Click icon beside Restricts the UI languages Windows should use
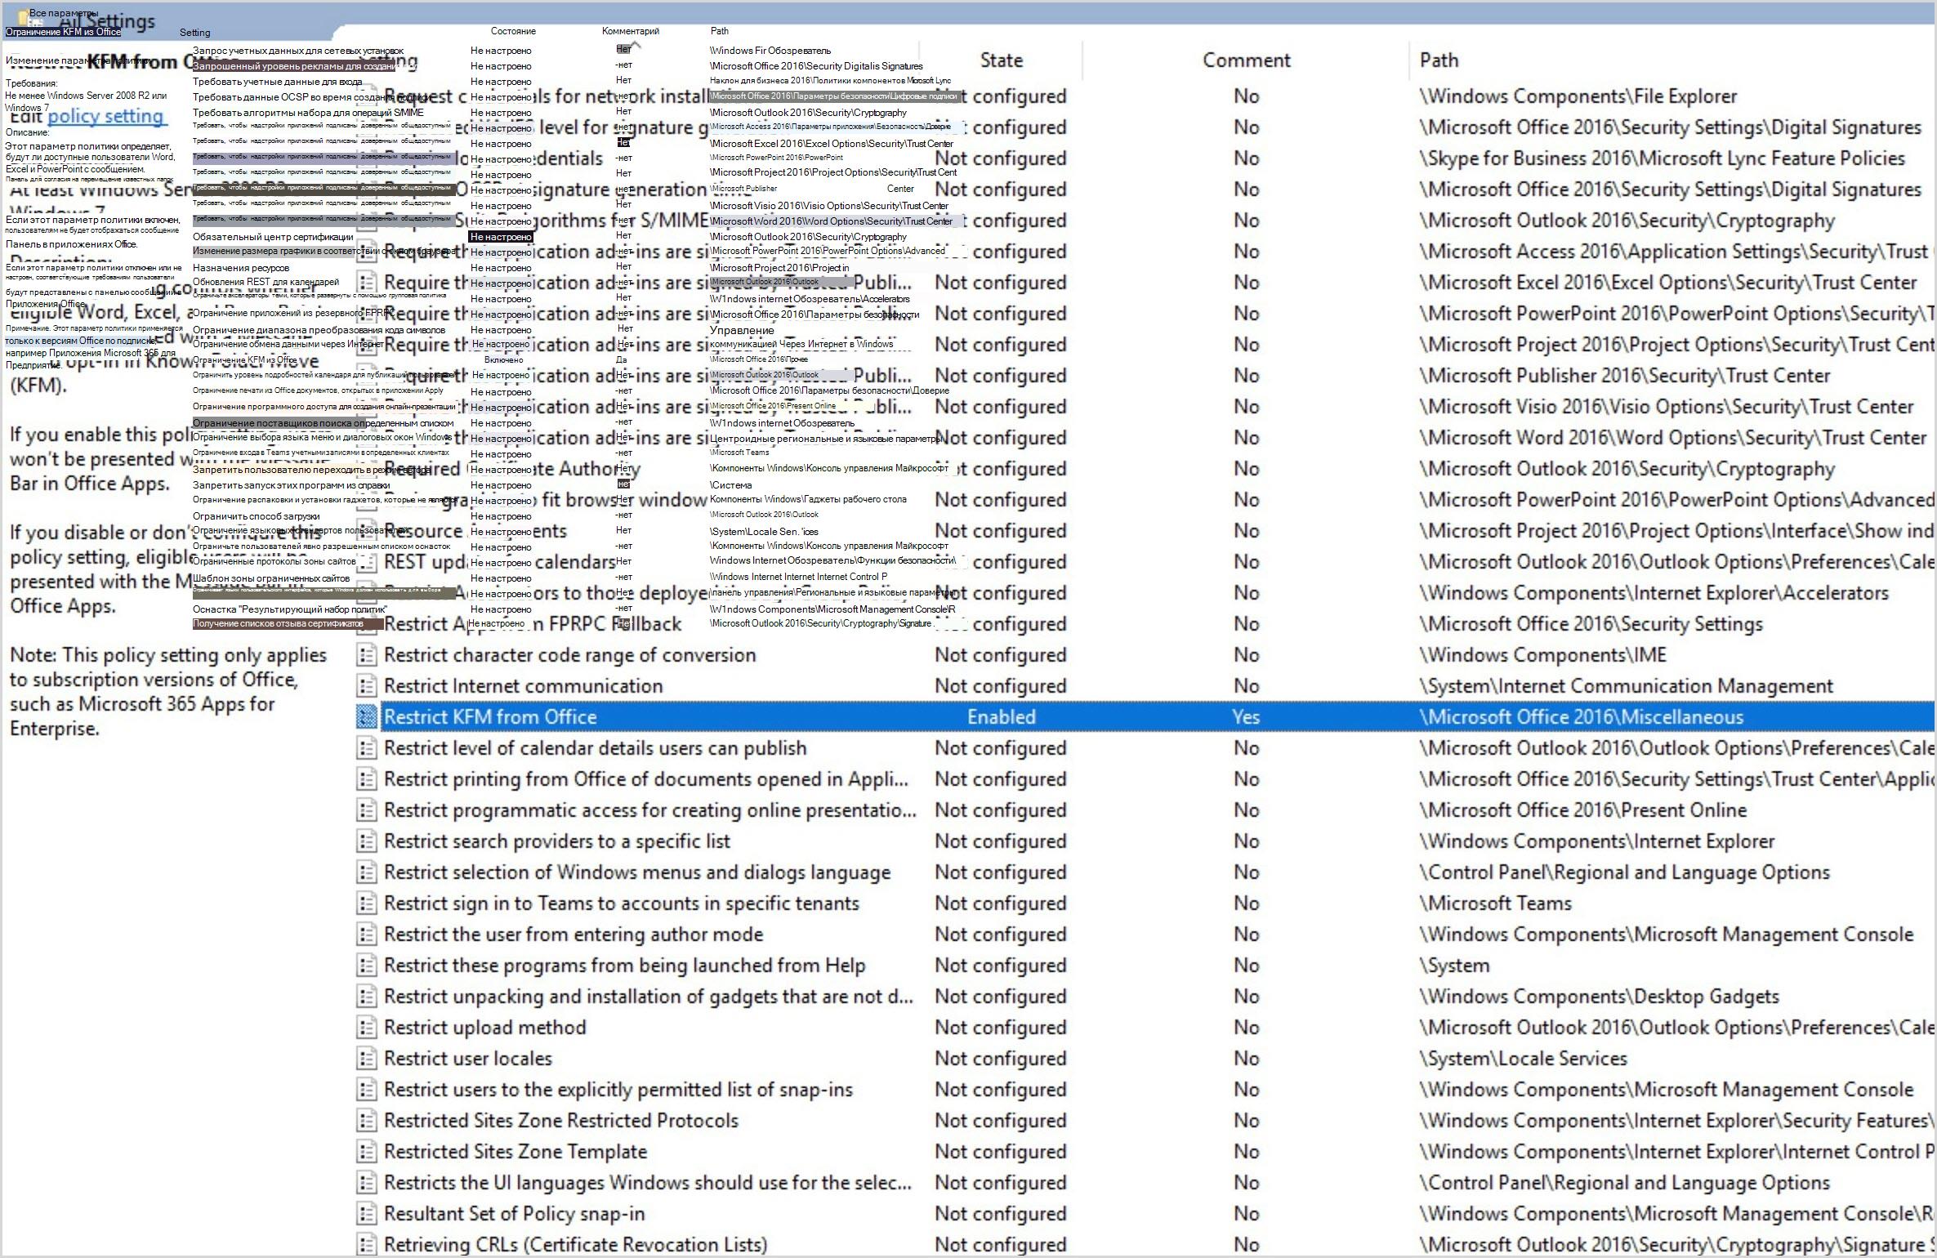1937x1258 pixels. tap(367, 1183)
